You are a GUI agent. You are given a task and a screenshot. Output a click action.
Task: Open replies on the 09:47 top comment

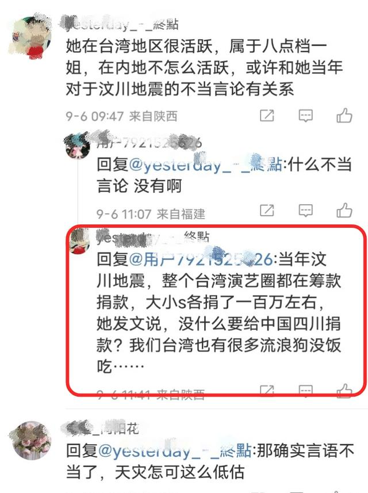tap(305, 116)
